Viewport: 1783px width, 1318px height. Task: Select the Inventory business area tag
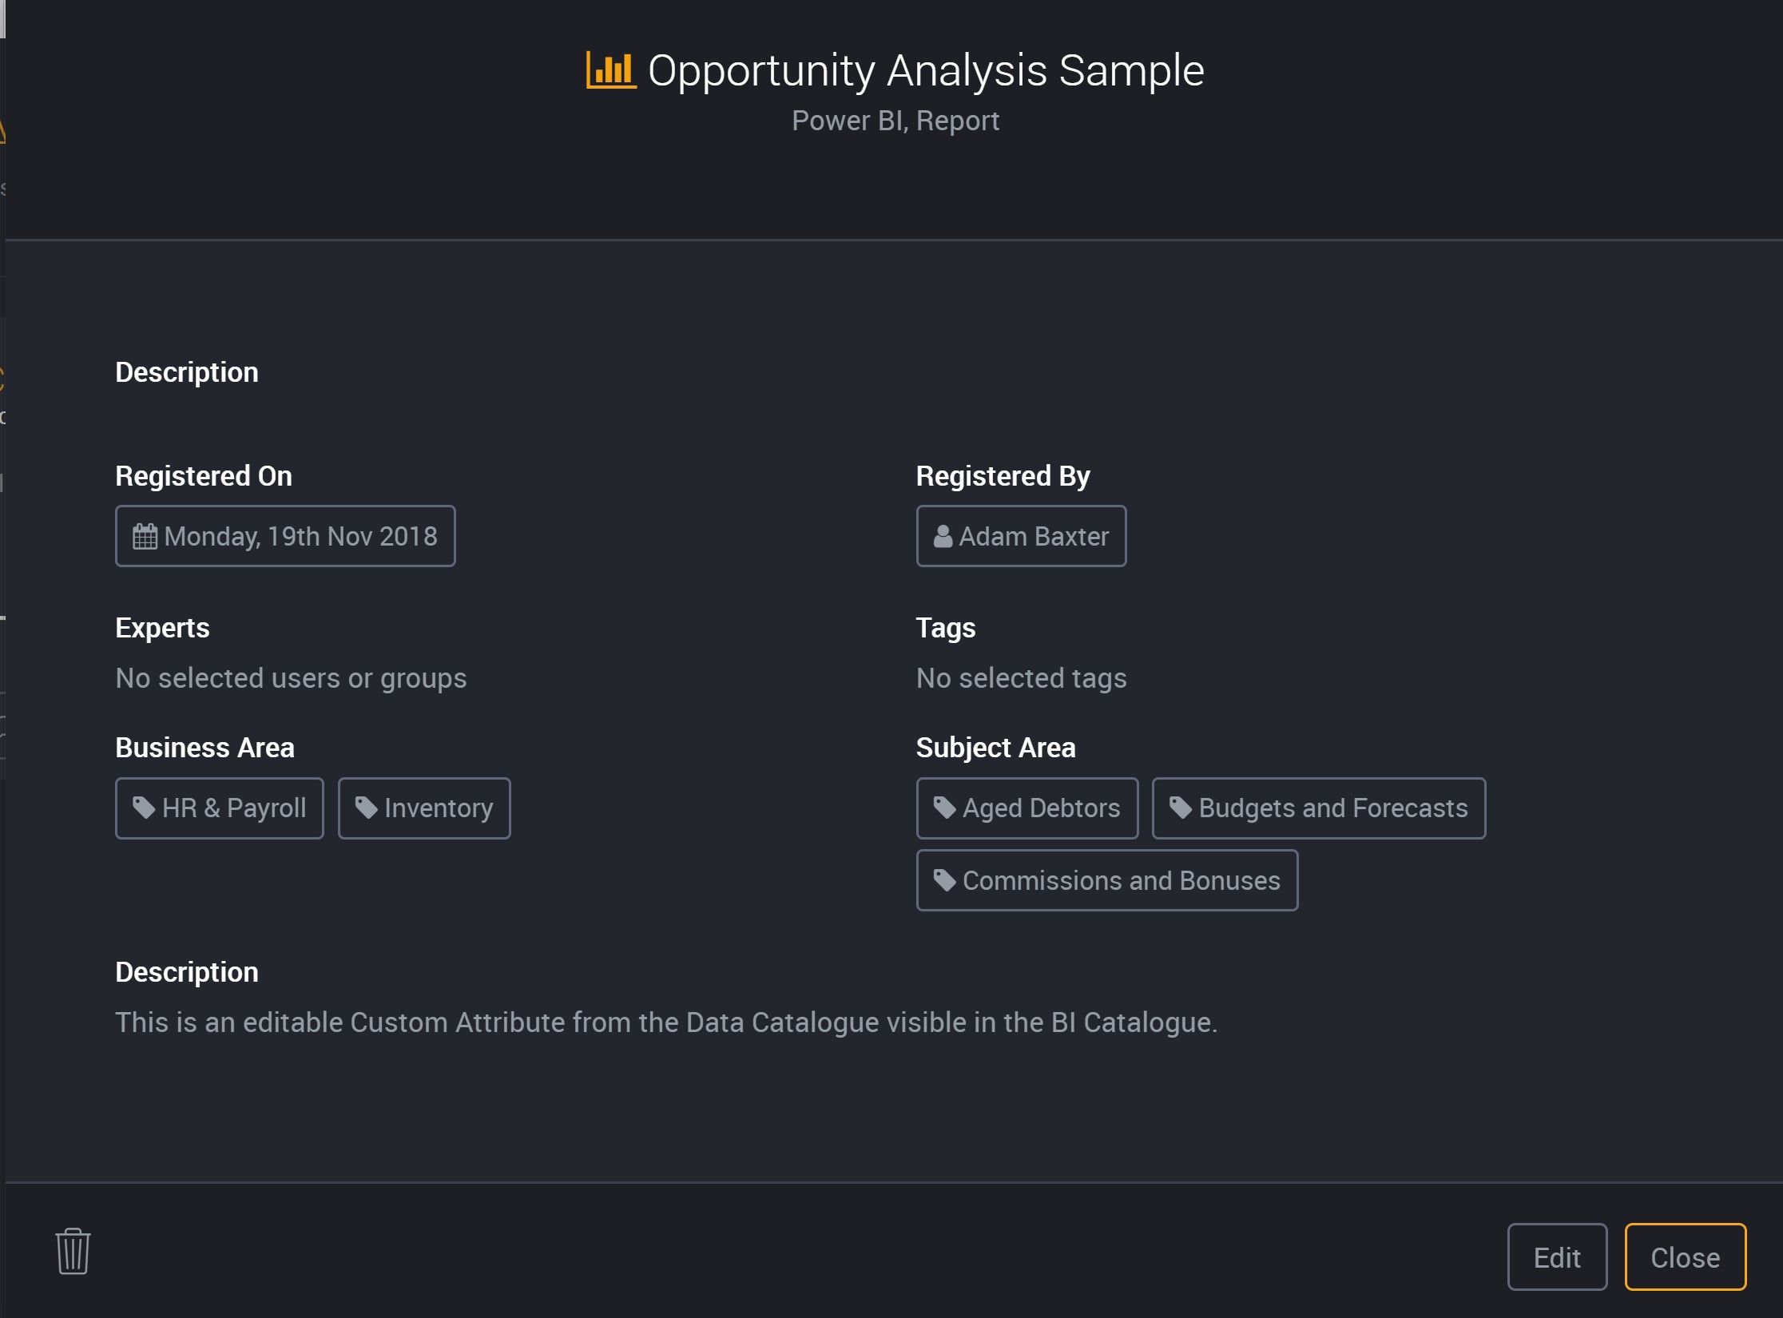pos(424,808)
